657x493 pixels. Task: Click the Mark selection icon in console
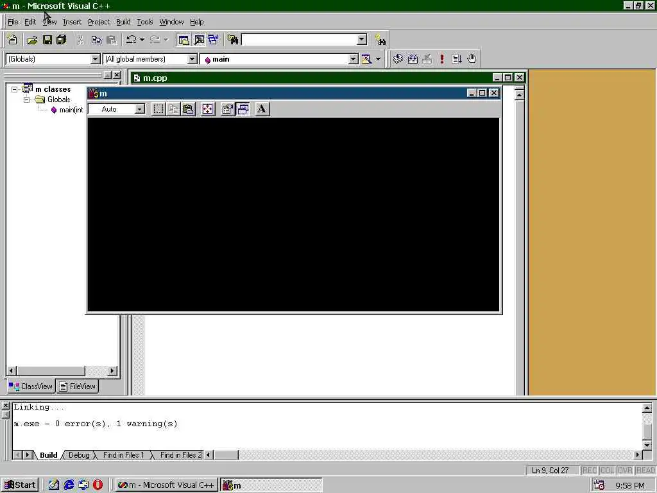(x=158, y=109)
